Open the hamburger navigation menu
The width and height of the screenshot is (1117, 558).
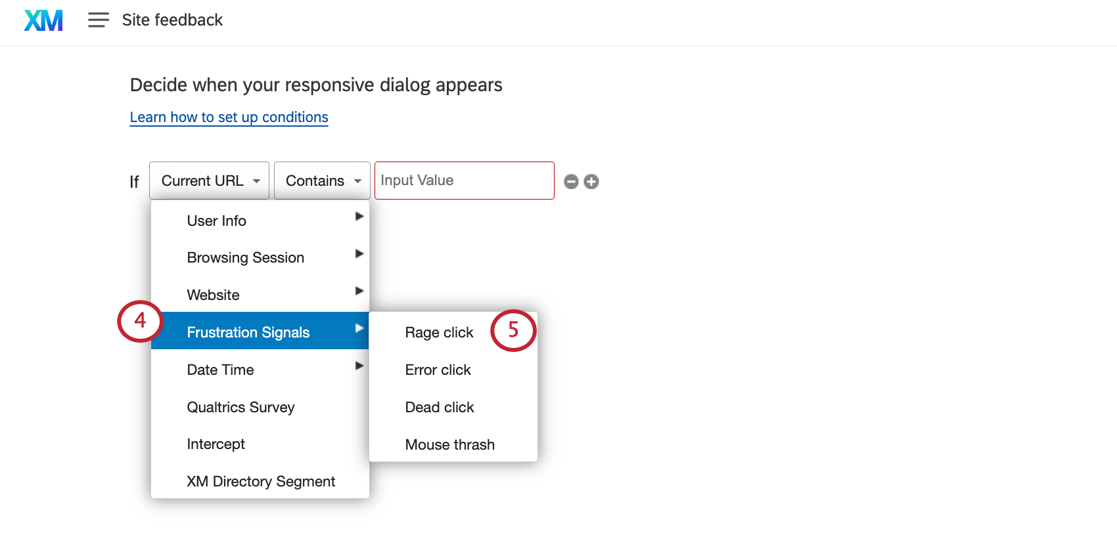99,20
